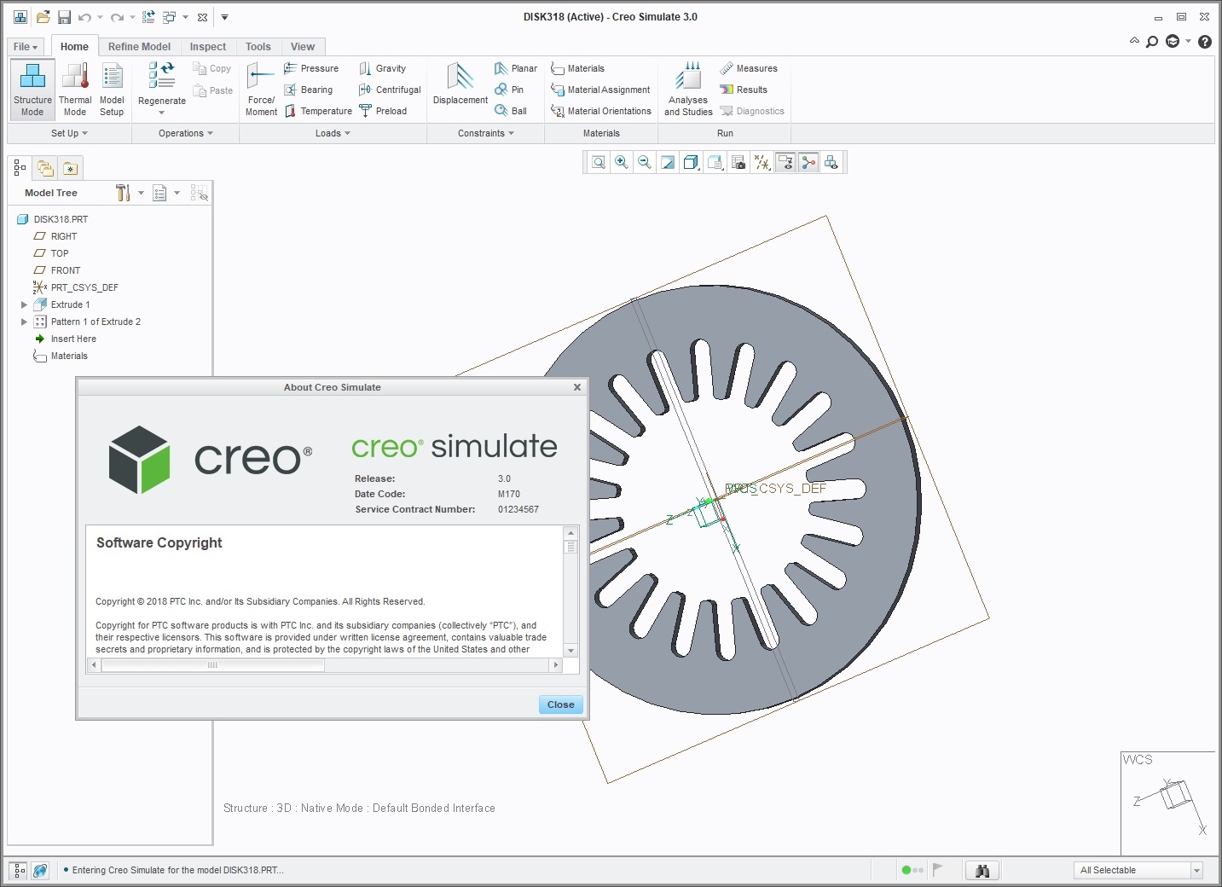
Task: Create a Pin constraint
Action: coord(509,90)
